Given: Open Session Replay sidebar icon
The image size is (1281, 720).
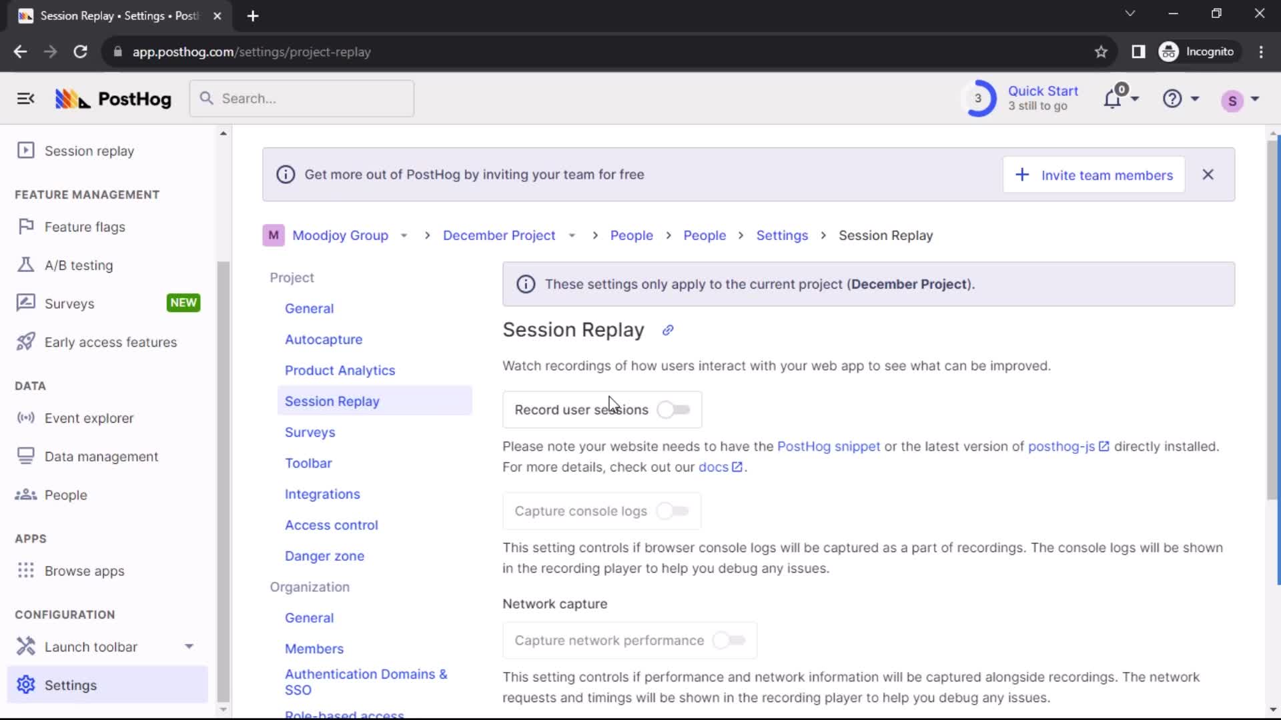Looking at the screenshot, I should coord(25,150).
